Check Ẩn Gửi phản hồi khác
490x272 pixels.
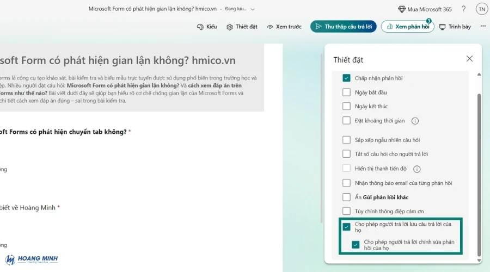coord(346,197)
